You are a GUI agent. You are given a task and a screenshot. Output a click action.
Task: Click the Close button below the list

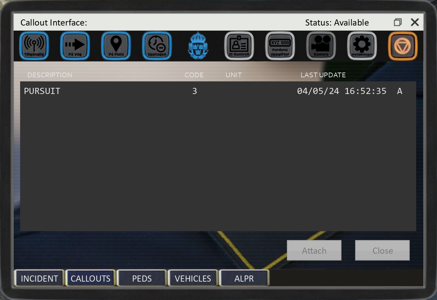point(382,251)
